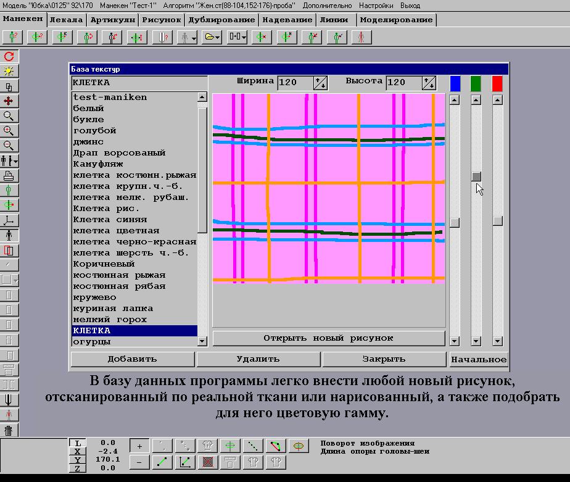The height and width of the screenshot is (482, 570).
Task: Click the minus button in bottom panel
Action: click(x=139, y=461)
